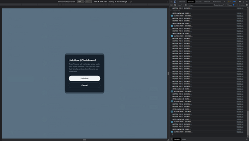This screenshot has height=141, width=249.
Task: Click the viewport corner resize handle
Action: click(x=168, y=140)
